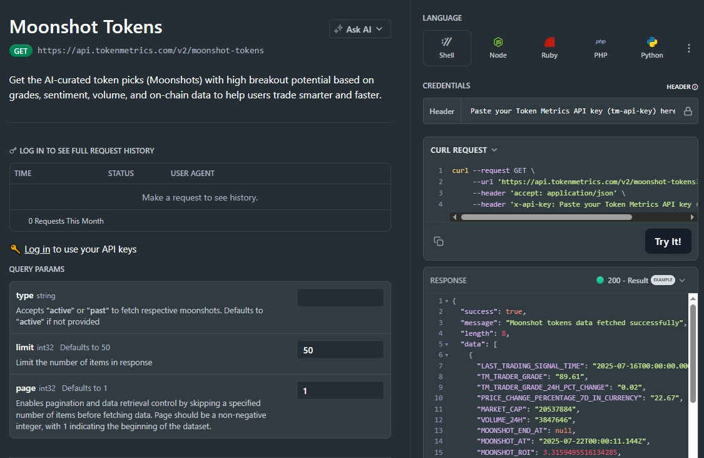Click the "TM_TRADER_GRADE" response line

point(531,377)
